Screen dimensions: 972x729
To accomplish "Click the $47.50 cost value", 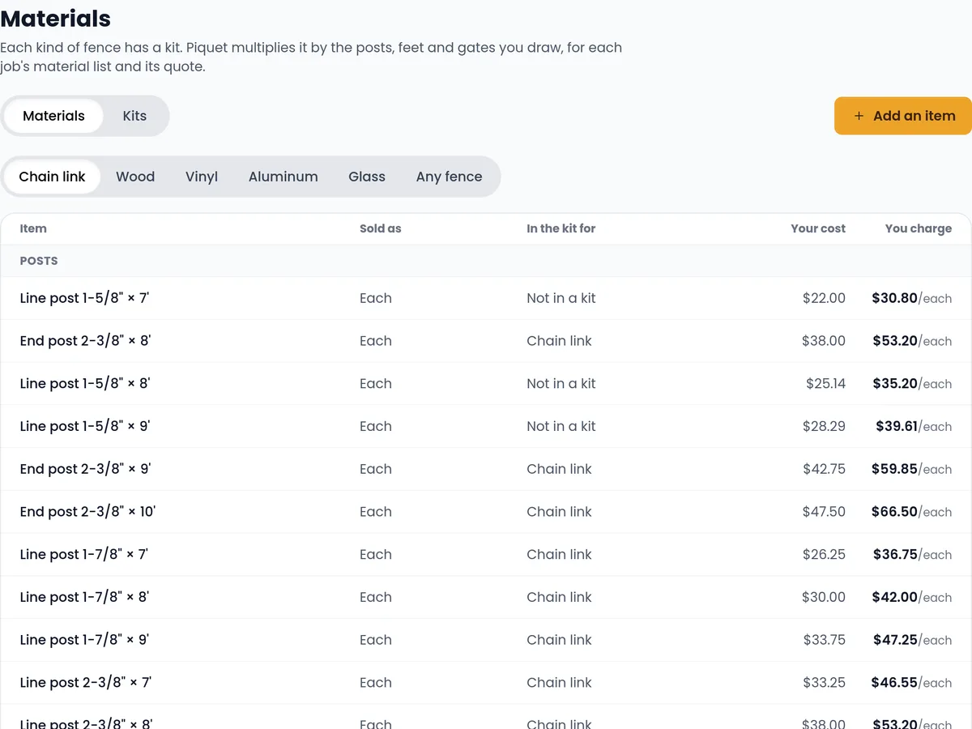I will coord(824,512).
